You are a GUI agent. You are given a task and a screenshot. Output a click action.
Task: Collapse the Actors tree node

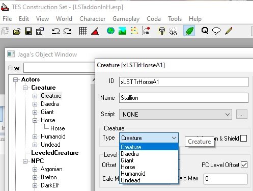coord(15,79)
